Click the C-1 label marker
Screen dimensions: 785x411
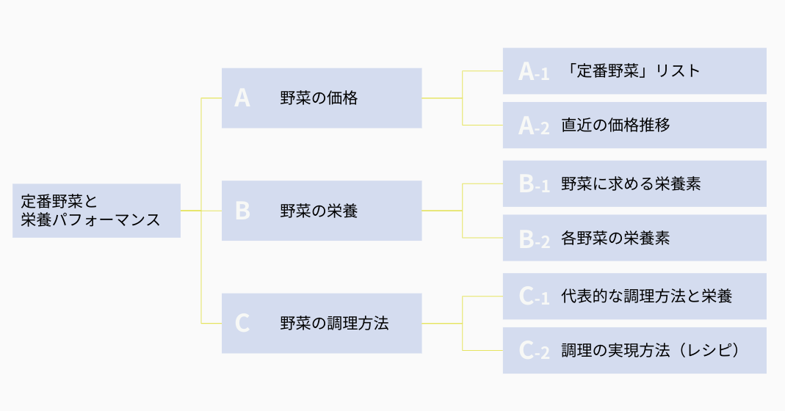[x=534, y=297]
